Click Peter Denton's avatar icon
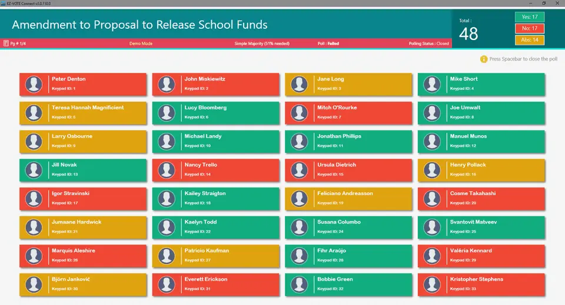This screenshot has width=565, height=305. 34,84
